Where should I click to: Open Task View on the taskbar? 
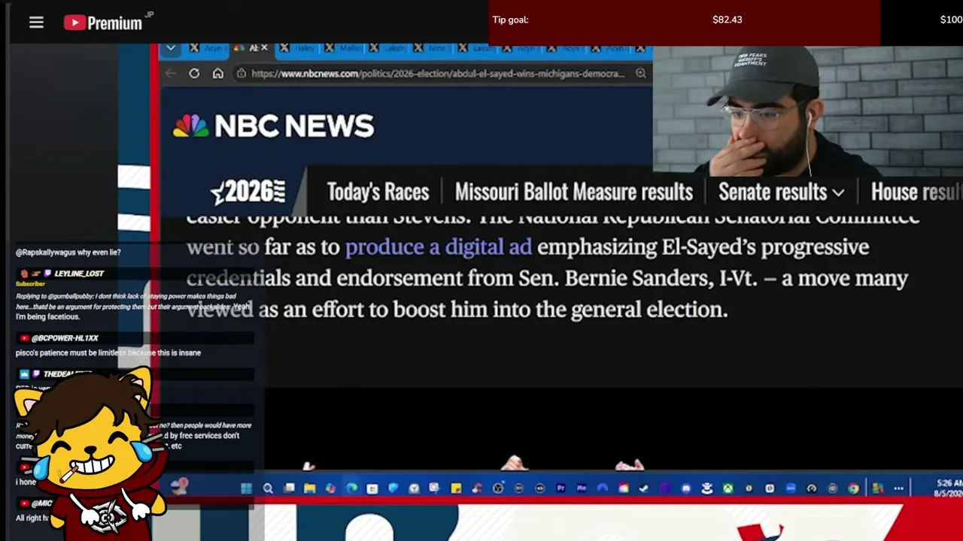(289, 488)
